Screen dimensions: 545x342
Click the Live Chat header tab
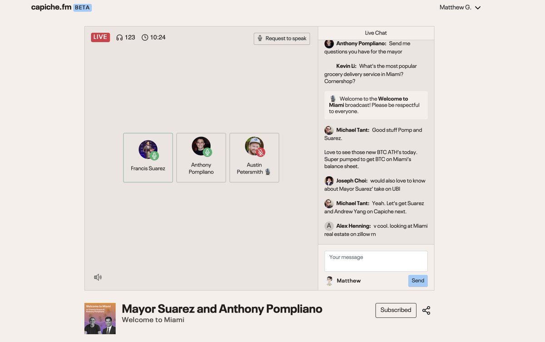376,33
